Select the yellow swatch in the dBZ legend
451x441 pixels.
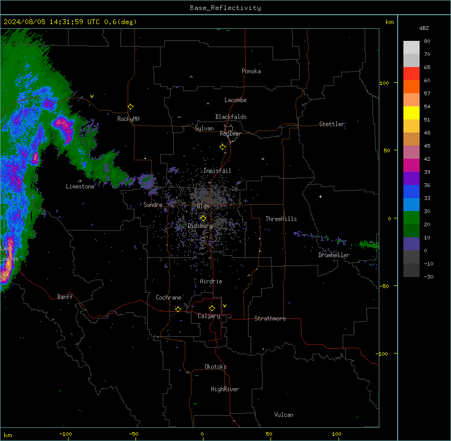(411, 113)
